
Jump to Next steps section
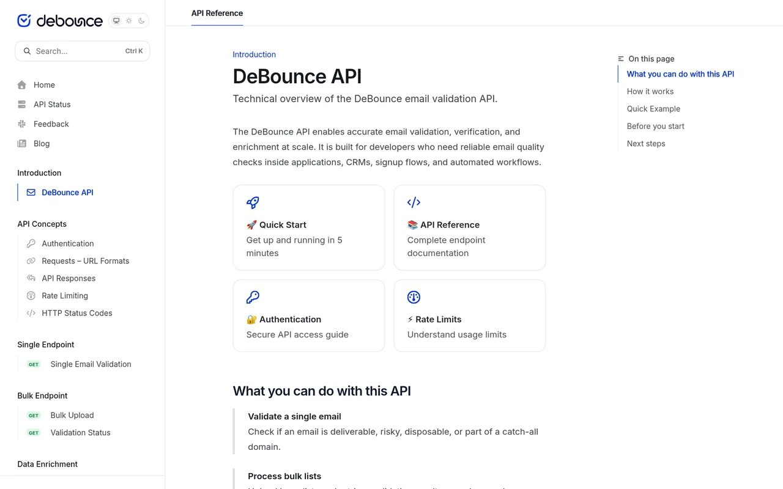click(x=646, y=144)
